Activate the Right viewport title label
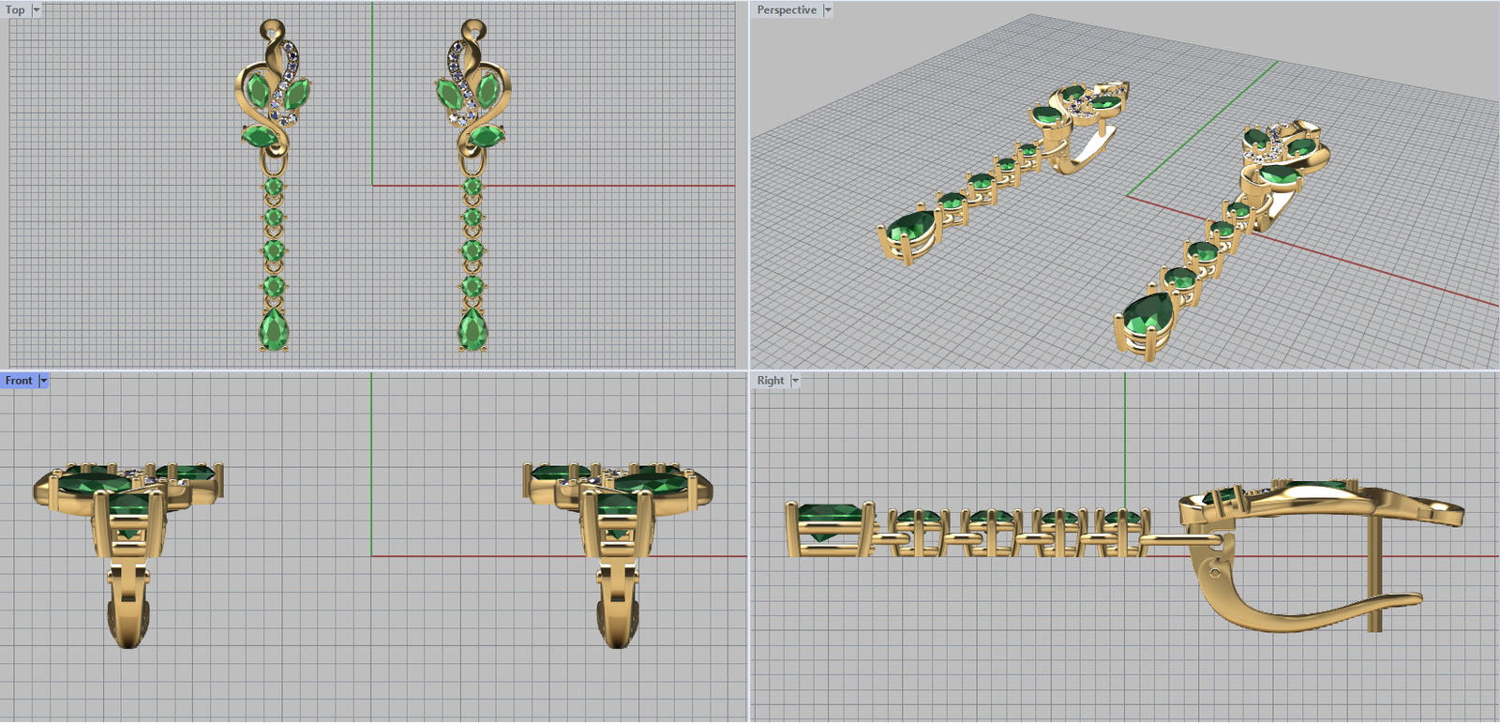Screen dimensions: 1500x724 click(770, 381)
